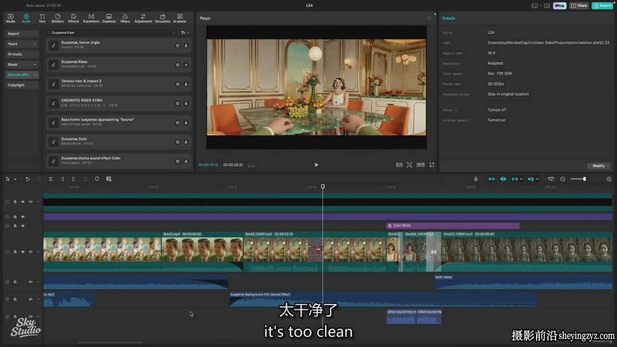Download Suspense drama sound effect Cdim
Image resolution: width=617 pixels, height=347 pixels.
[186, 161]
